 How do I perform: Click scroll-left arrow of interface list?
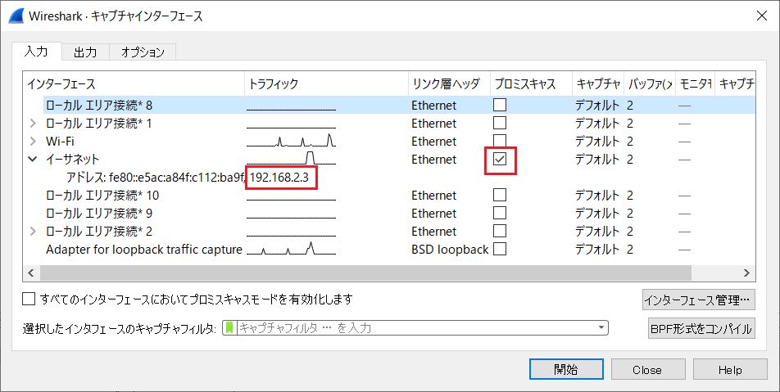pyautogui.click(x=31, y=273)
